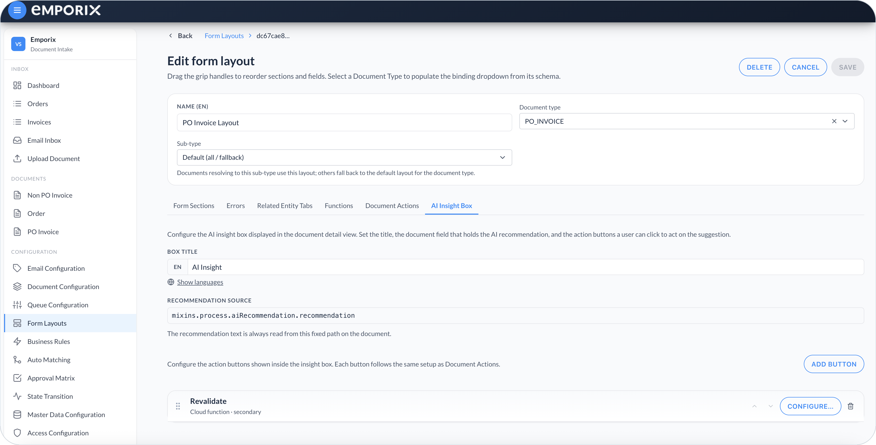The width and height of the screenshot is (876, 445).
Task: Switch to the Errors tab
Action: (x=236, y=206)
